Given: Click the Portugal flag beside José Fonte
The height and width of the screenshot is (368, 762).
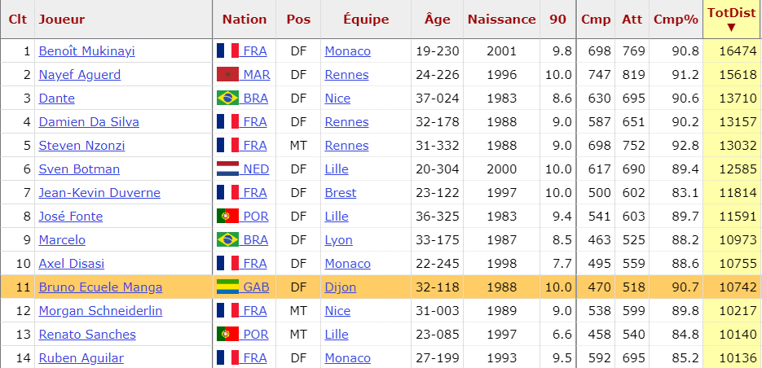Looking at the screenshot, I should (x=227, y=216).
